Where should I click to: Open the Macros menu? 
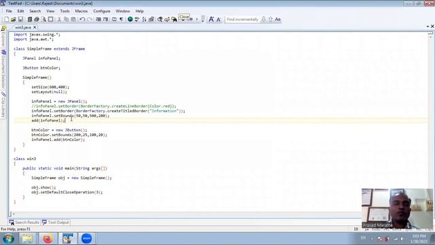(x=82, y=11)
